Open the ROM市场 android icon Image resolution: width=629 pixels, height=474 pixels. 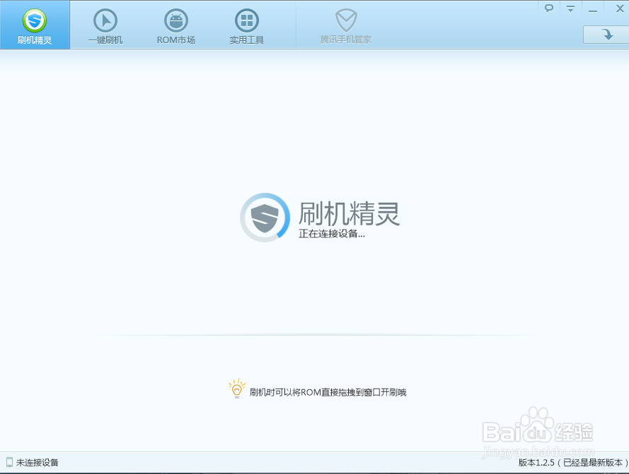click(175, 20)
